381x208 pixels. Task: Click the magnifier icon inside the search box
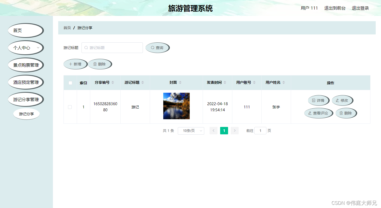click(86, 48)
